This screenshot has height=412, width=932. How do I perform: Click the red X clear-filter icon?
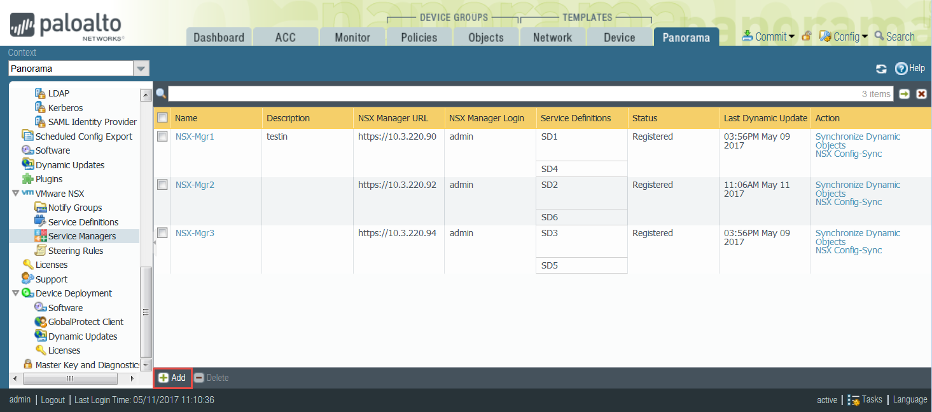pos(921,94)
